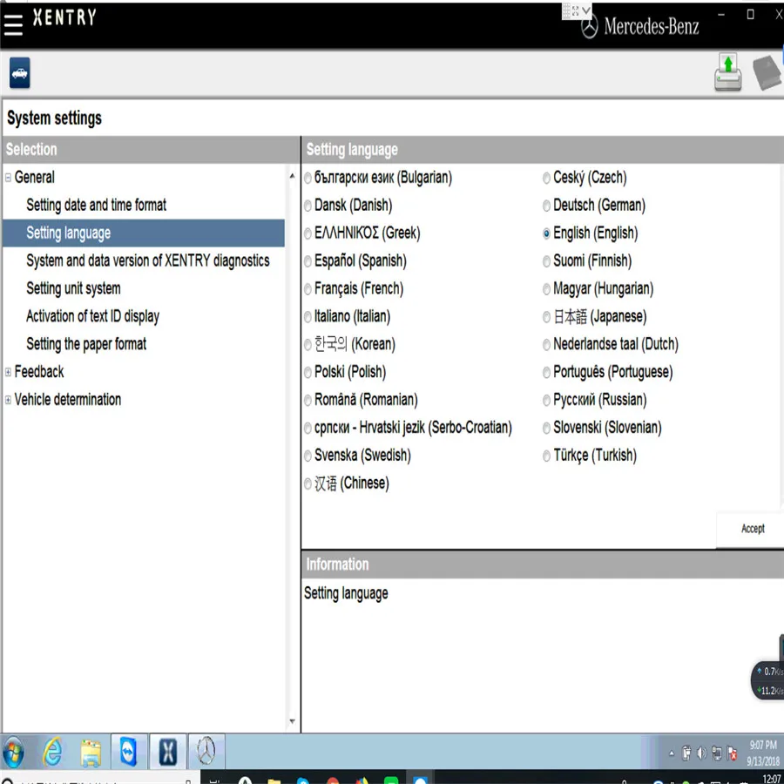Choose the Slovenski (Slovenian) radio button
The width and height of the screenshot is (784, 784).
point(546,428)
